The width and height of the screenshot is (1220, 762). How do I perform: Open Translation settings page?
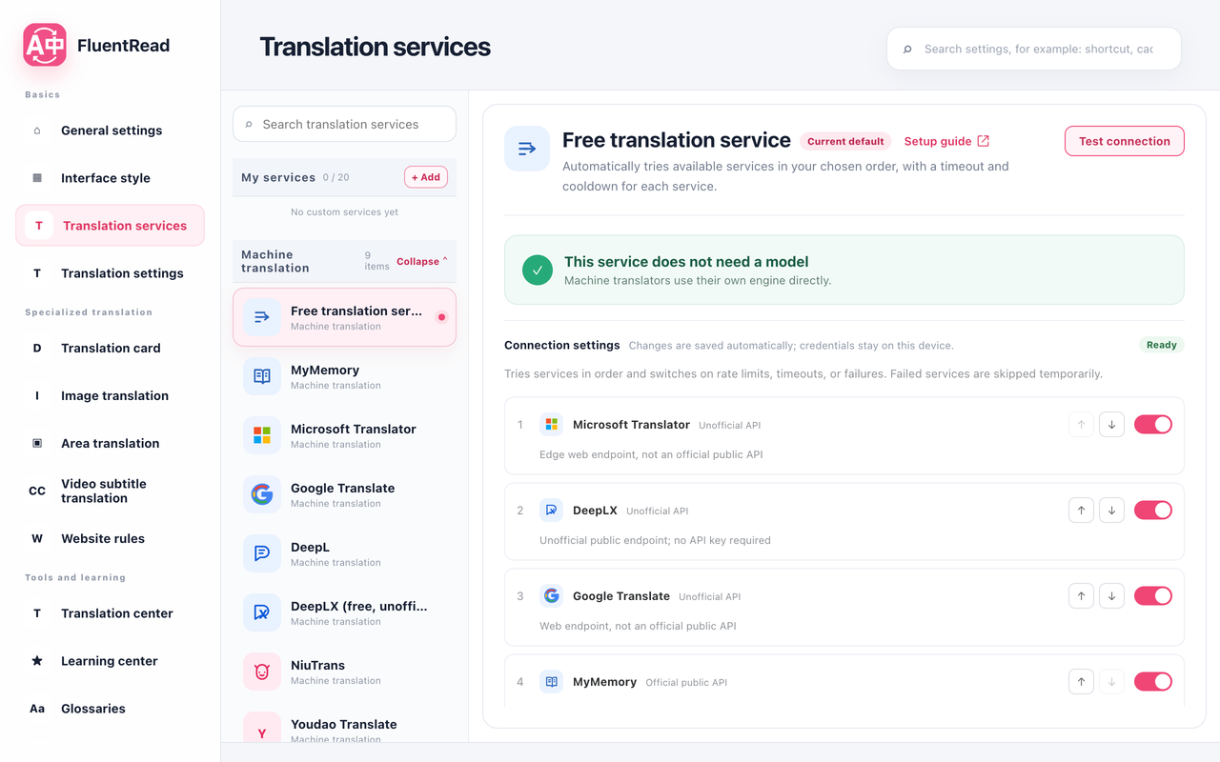pos(110,273)
